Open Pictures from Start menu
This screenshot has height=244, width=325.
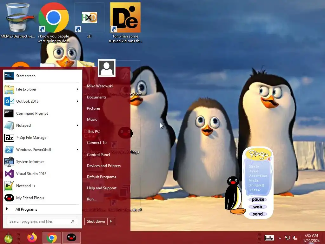pyautogui.click(x=94, y=108)
